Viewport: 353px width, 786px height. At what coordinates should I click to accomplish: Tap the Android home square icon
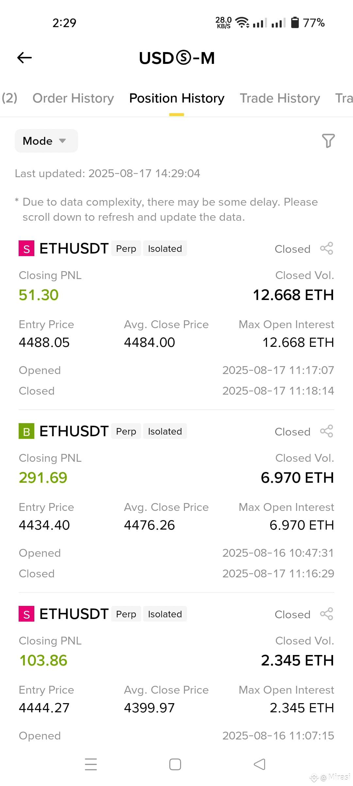(x=175, y=764)
